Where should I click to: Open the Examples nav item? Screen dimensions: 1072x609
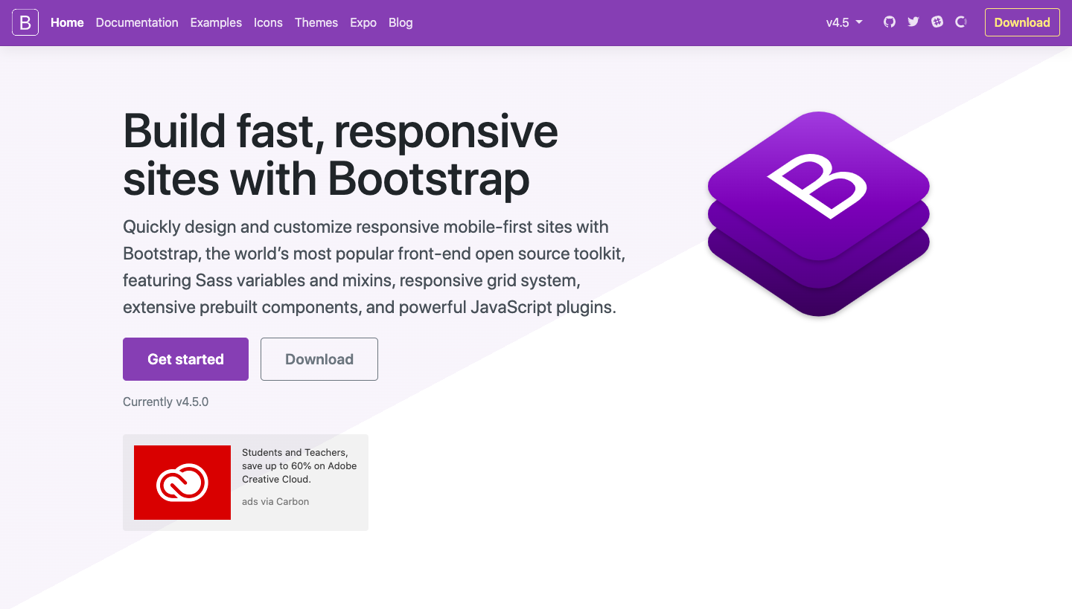coord(216,22)
